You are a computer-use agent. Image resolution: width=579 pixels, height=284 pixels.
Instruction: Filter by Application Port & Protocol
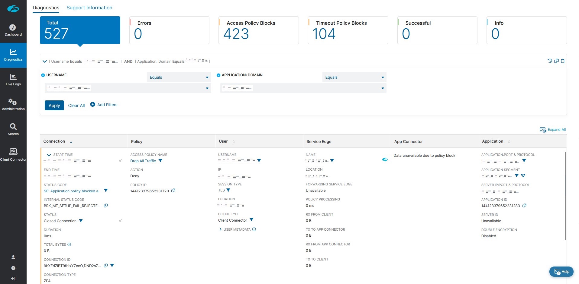pos(524,160)
